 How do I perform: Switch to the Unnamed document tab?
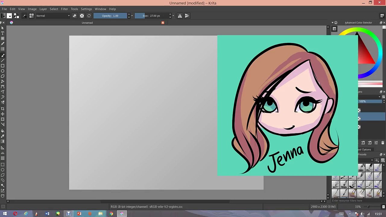coord(87,23)
